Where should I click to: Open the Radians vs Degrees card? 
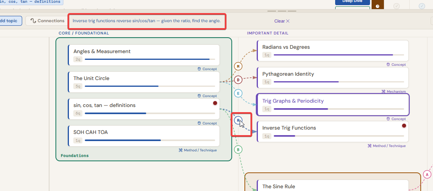click(332, 50)
